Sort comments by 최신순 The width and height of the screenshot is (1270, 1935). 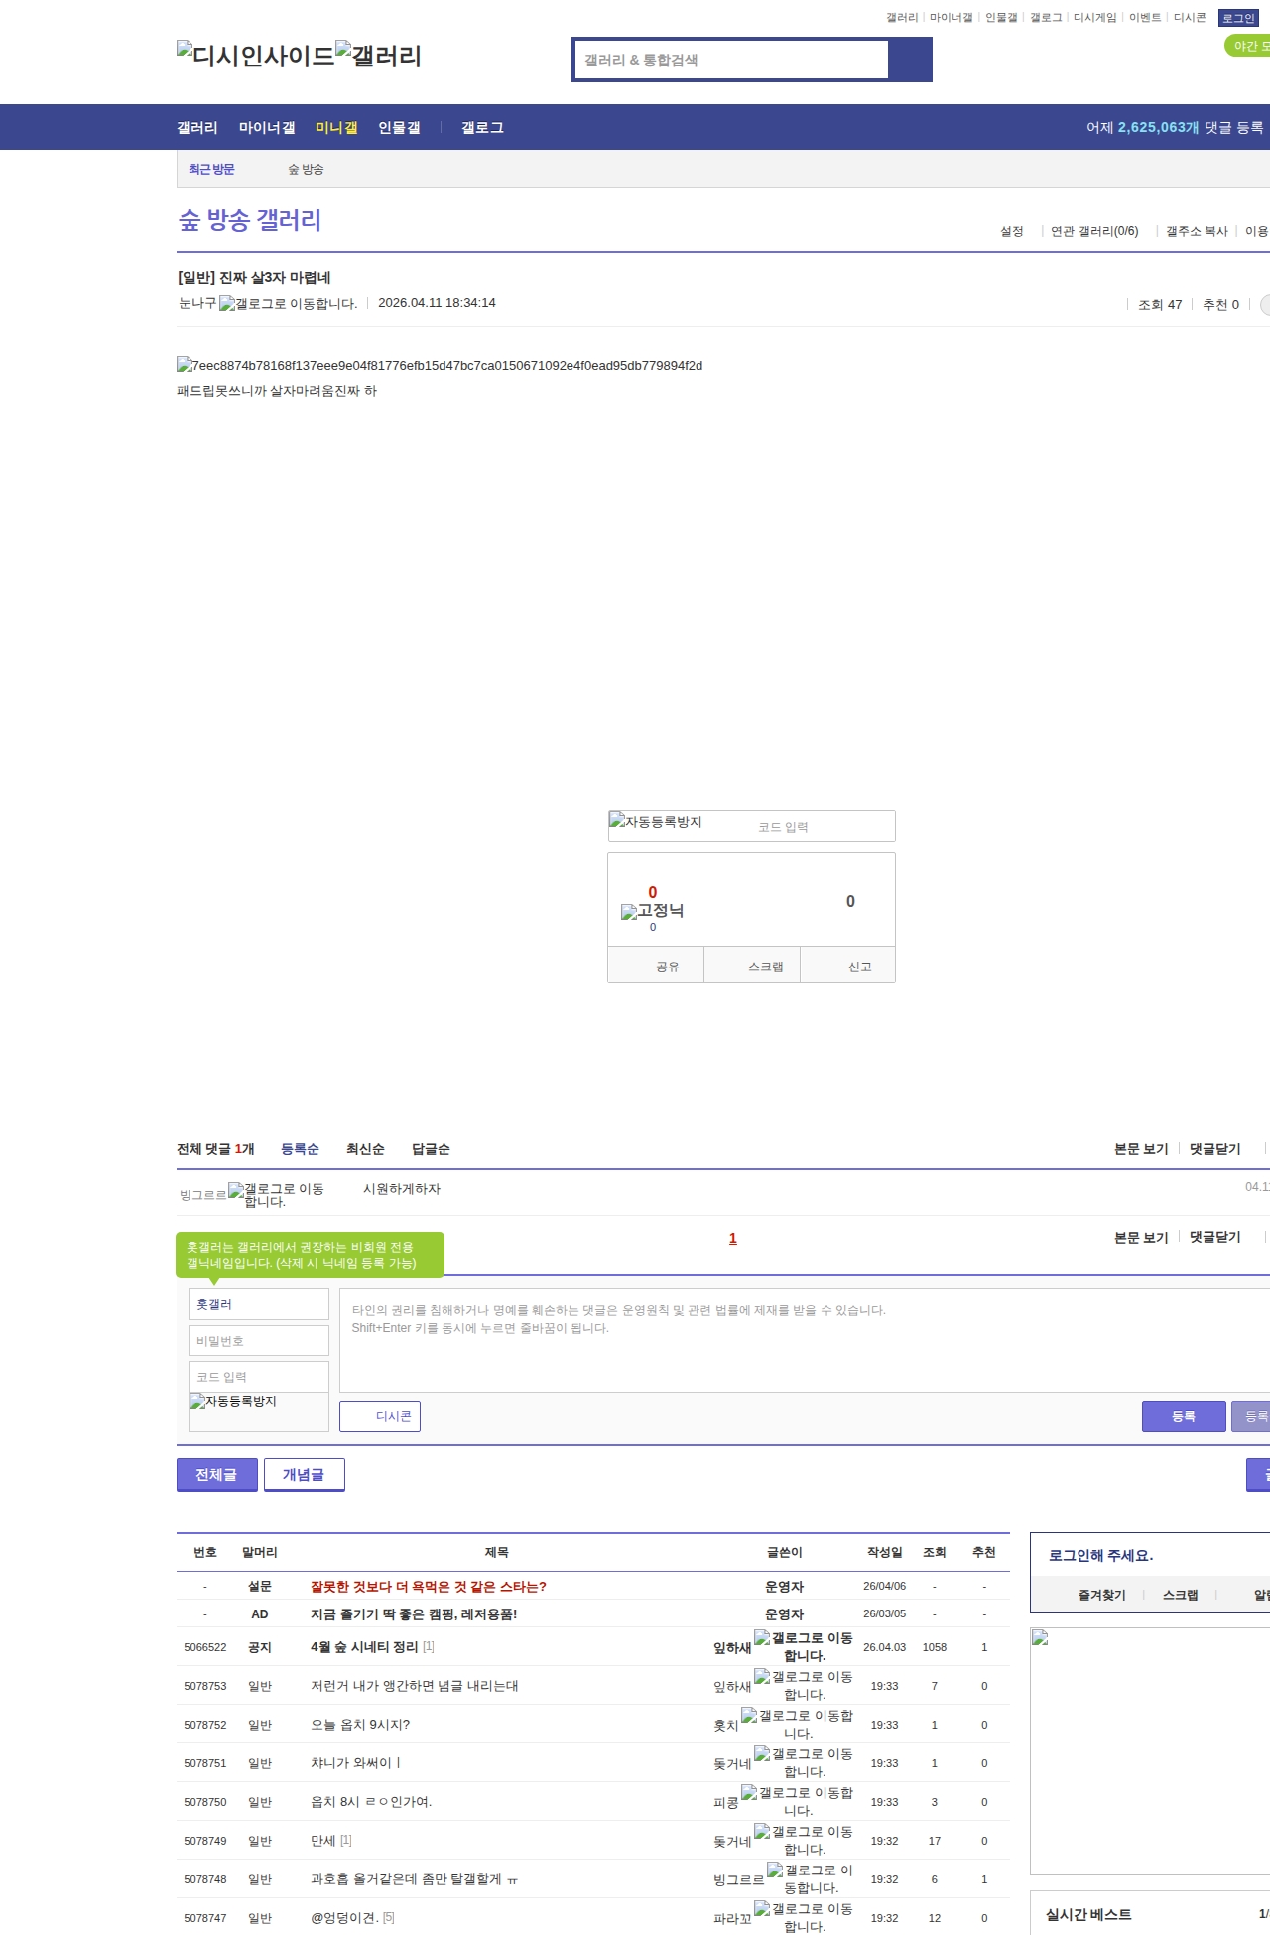coord(365,1149)
